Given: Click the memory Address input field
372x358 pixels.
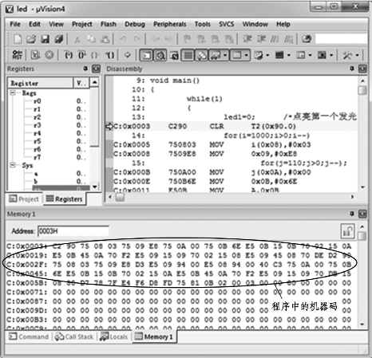Looking at the screenshot, I should tap(73, 231).
